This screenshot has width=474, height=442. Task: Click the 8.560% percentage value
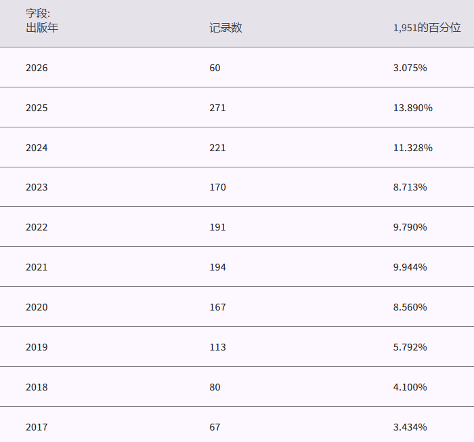pos(410,307)
